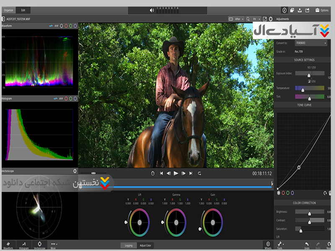Click the Play button in transport controls
This screenshot has height=251, width=335.
coord(176,173)
